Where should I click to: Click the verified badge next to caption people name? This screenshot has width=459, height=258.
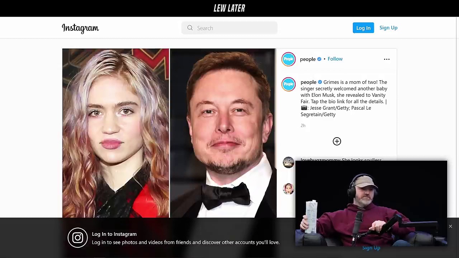point(320,82)
